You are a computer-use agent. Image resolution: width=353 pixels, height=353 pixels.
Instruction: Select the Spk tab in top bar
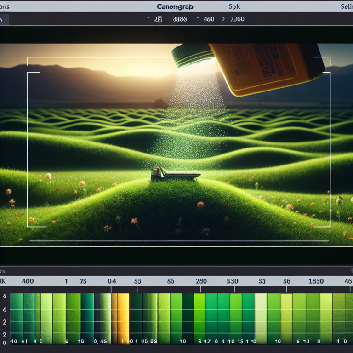[234, 6]
